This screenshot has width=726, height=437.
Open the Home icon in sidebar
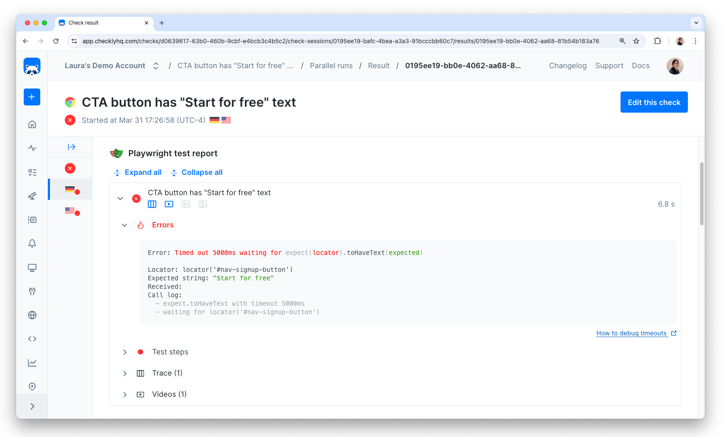[32, 124]
